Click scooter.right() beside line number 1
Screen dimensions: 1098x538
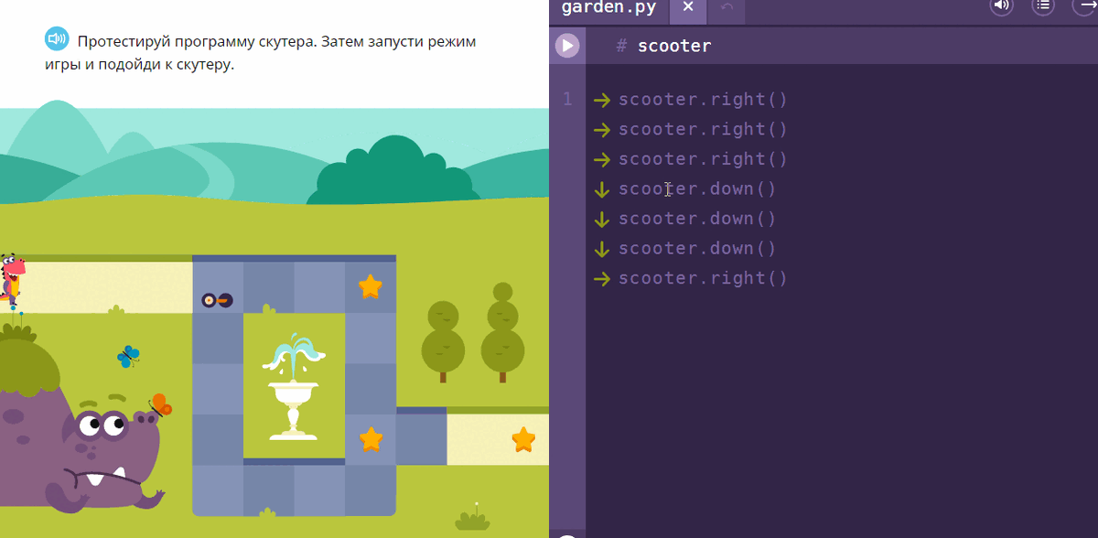point(703,99)
